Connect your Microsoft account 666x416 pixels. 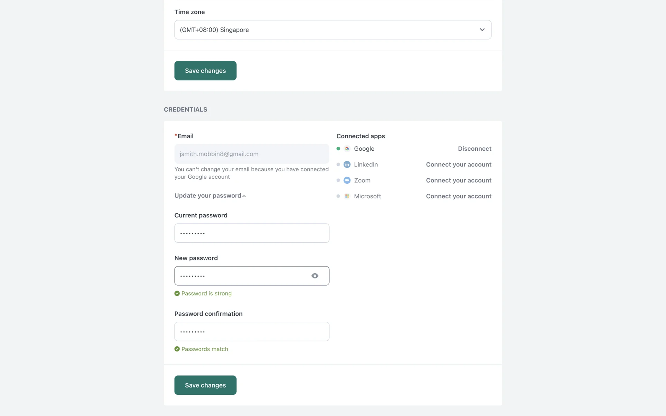click(458, 196)
